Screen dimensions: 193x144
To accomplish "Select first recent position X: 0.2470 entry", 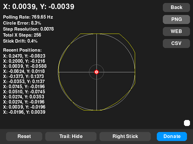I will (x=24, y=56).
